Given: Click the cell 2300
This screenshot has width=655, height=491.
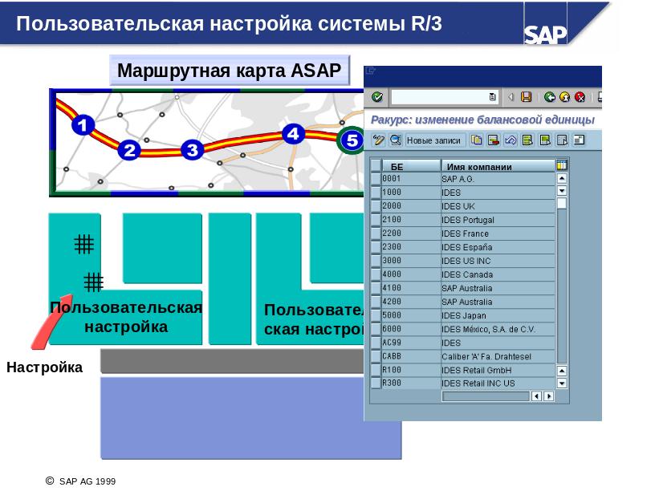Looking at the screenshot, I should click(411, 247).
